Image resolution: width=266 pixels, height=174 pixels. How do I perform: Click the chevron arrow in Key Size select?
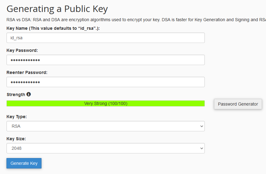[201, 148]
